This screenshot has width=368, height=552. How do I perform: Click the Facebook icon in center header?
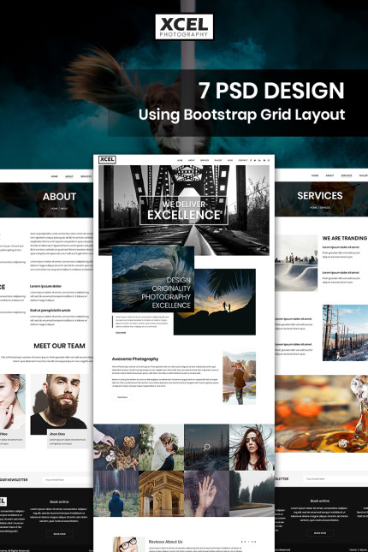[x=251, y=160]
